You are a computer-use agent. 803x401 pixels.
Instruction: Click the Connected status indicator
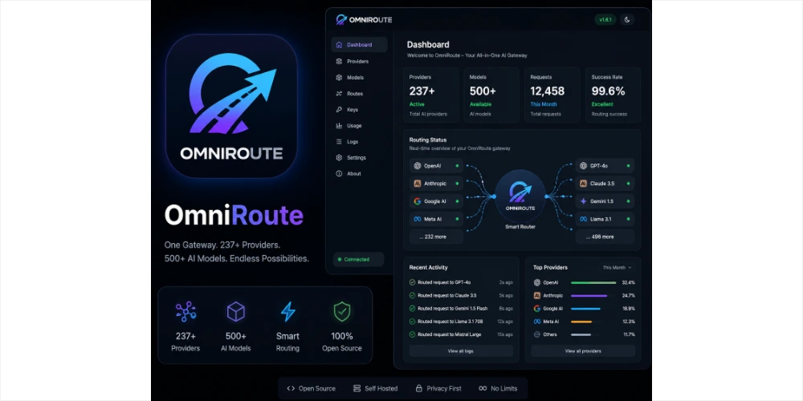[x=358, y=259]
